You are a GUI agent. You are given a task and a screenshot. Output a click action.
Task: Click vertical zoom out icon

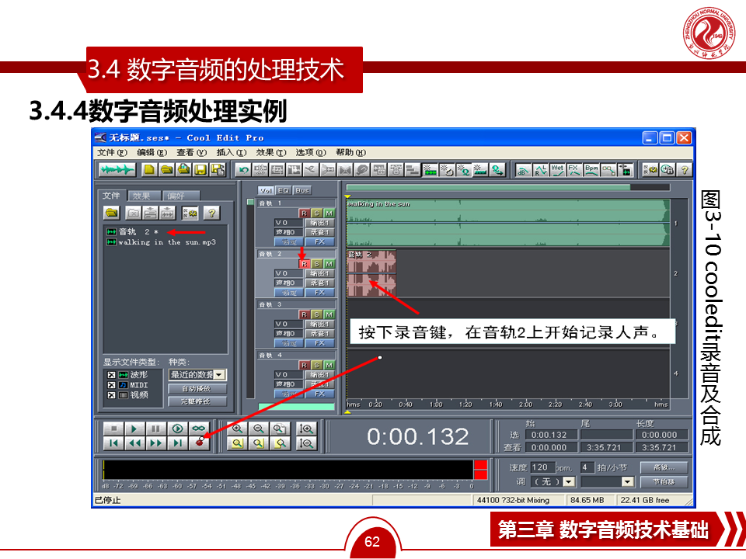click(306, 443)
